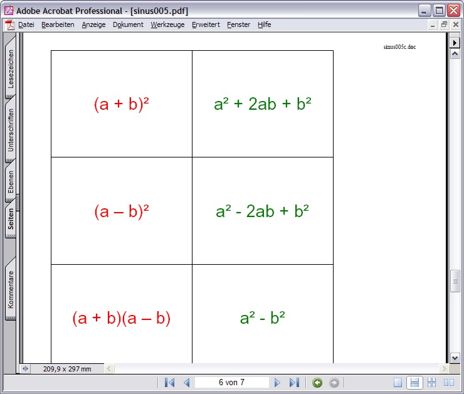Open the Erweitert menu
This screenshot has height=394, width=464.
point(206,24)
